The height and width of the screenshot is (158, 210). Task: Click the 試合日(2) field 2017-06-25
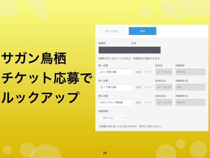coord(164,87)
